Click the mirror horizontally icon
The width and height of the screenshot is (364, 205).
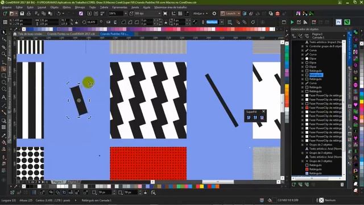click(x=109, y=22)
